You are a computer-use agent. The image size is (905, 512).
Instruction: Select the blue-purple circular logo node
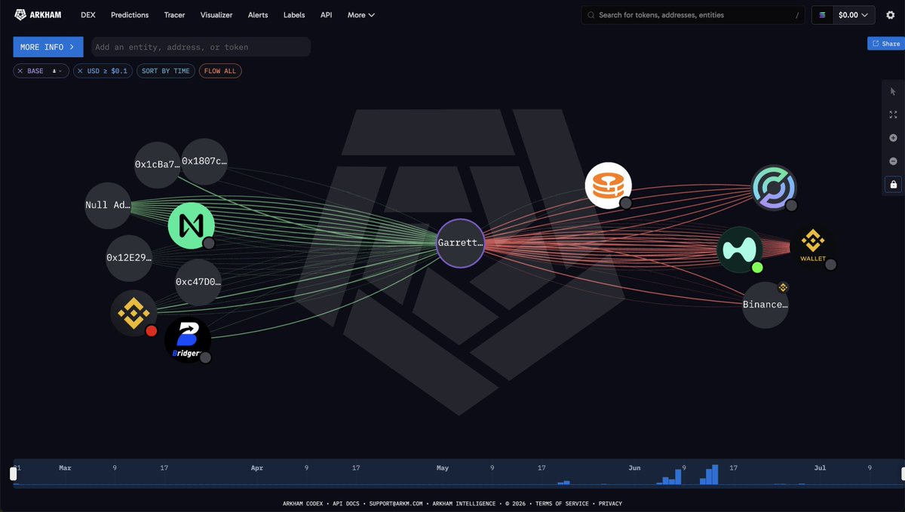pyautogui.click(x=774, y=188)
